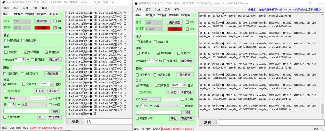Toggle DTR checkbox in COM6 window
The width and height of the screenshot is (325, 131).
(x=187, y=29)
